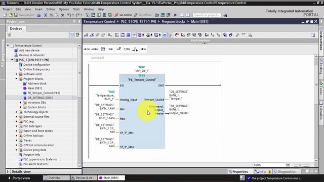Open the Project menu

7,9
